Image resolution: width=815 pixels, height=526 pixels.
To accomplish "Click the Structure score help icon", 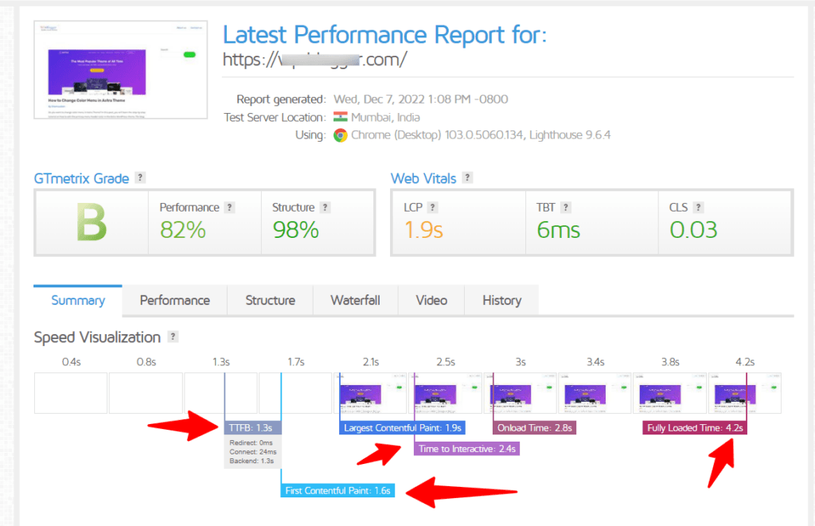I will pos(326,207).
